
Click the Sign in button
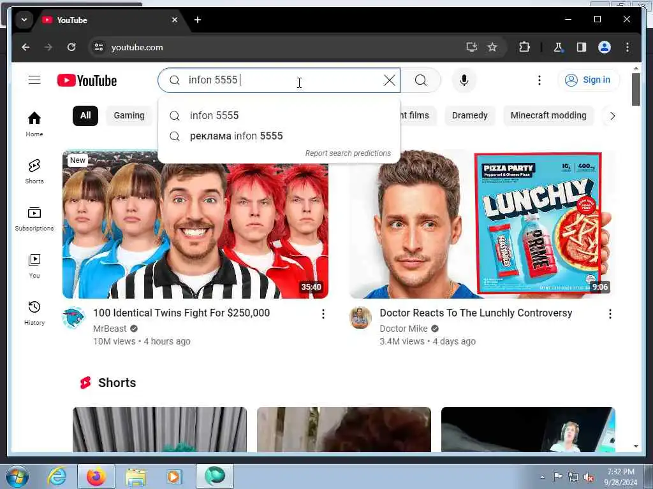tap(589, 80)
